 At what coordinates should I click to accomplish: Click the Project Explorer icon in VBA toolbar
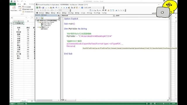(x=72, y=8)
